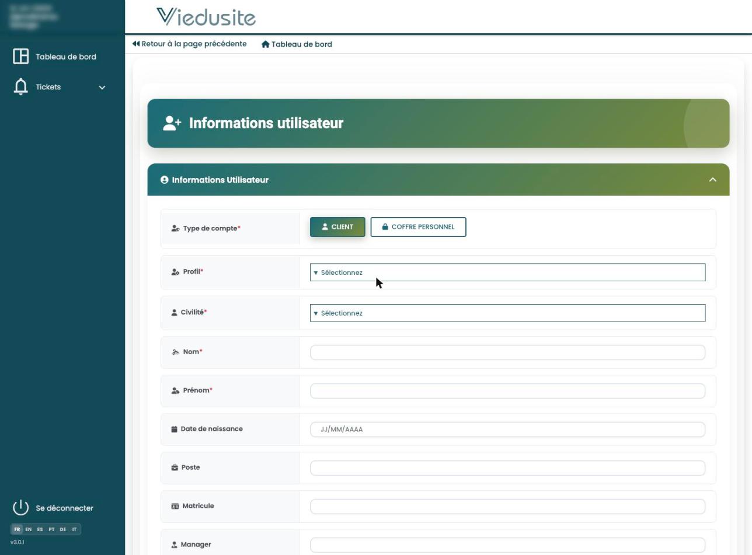Click the Manager row icon

point(174,544)
